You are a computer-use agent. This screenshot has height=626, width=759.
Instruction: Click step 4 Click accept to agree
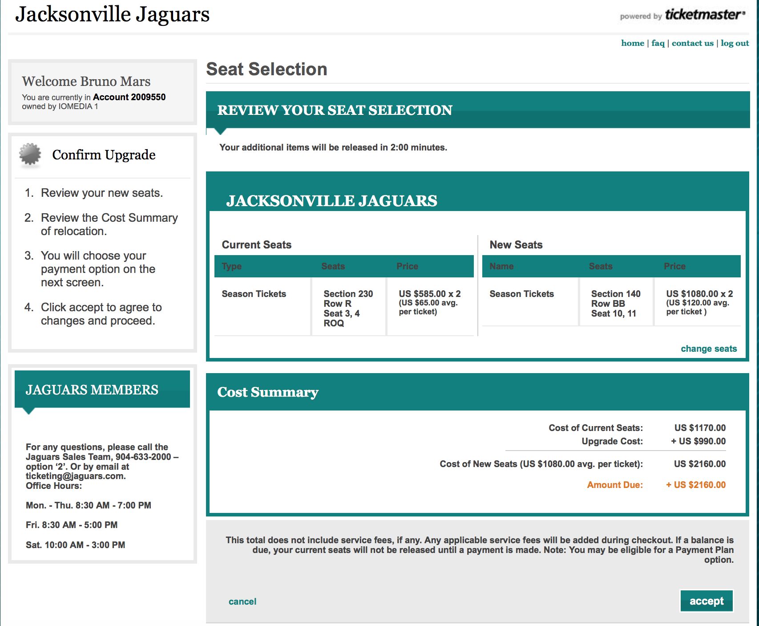tap(101, 314)
